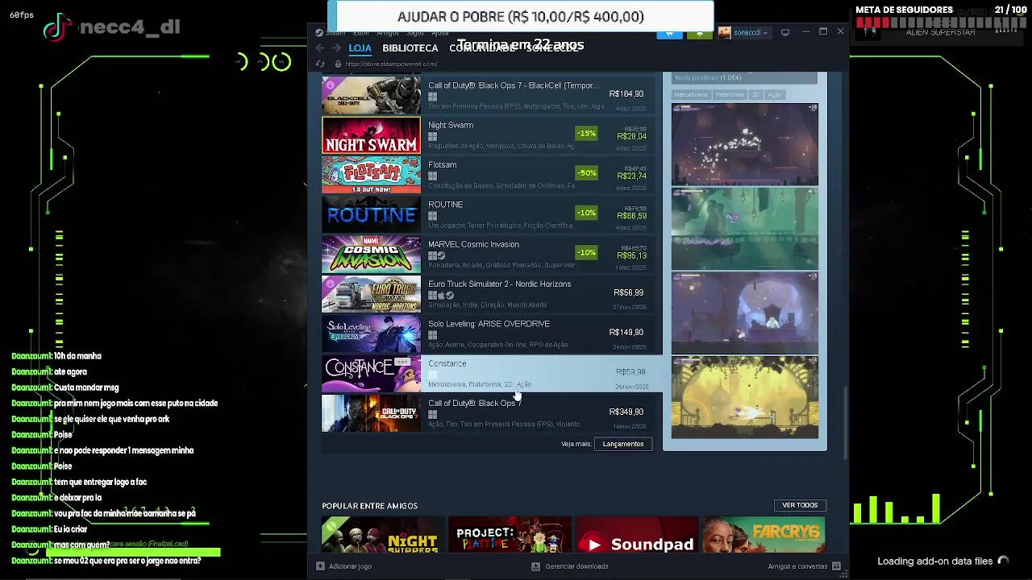Screen dimensions: 1032x580
Task: Go back with the left arrow icon
Action: (321, 48)
